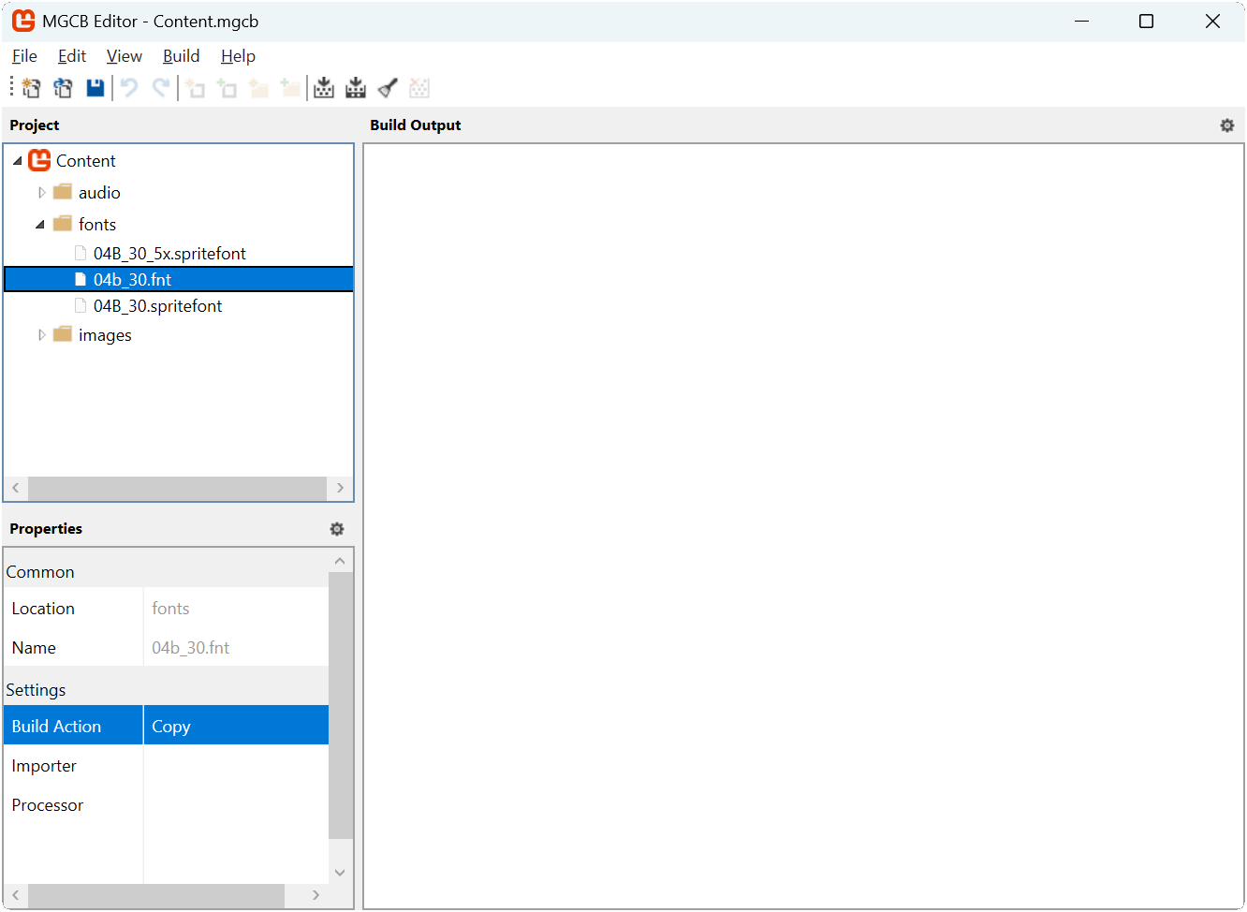Select 04B_30_5x.spritefont file
Screen dimensions: 1247x912
pos(169,254)
